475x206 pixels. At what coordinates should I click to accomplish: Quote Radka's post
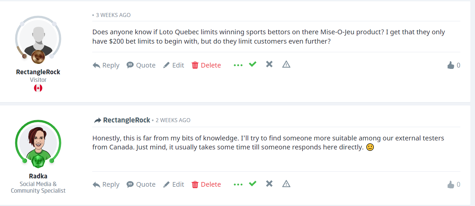click(x=141, y=184)
